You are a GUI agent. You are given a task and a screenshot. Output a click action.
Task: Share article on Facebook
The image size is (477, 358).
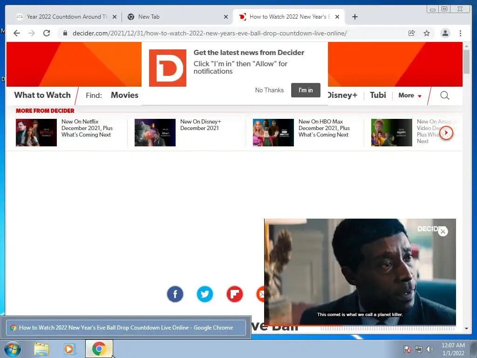[x=175, y=294]
